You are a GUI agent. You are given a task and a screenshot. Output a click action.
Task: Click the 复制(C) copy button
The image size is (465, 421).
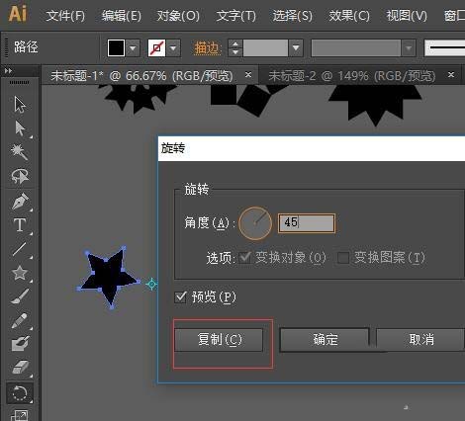[219, 339]
